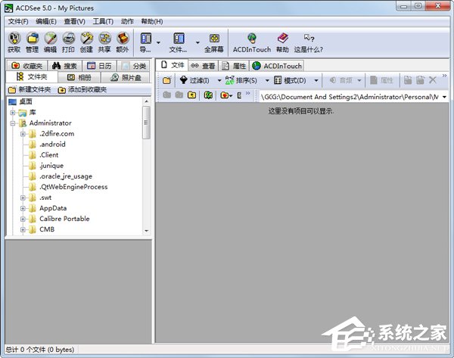Image resolution: width=454 pixels, height=358 pixels.
Task: Open the 创建 (Create) wand icon
Action: [x=86, y=42]
